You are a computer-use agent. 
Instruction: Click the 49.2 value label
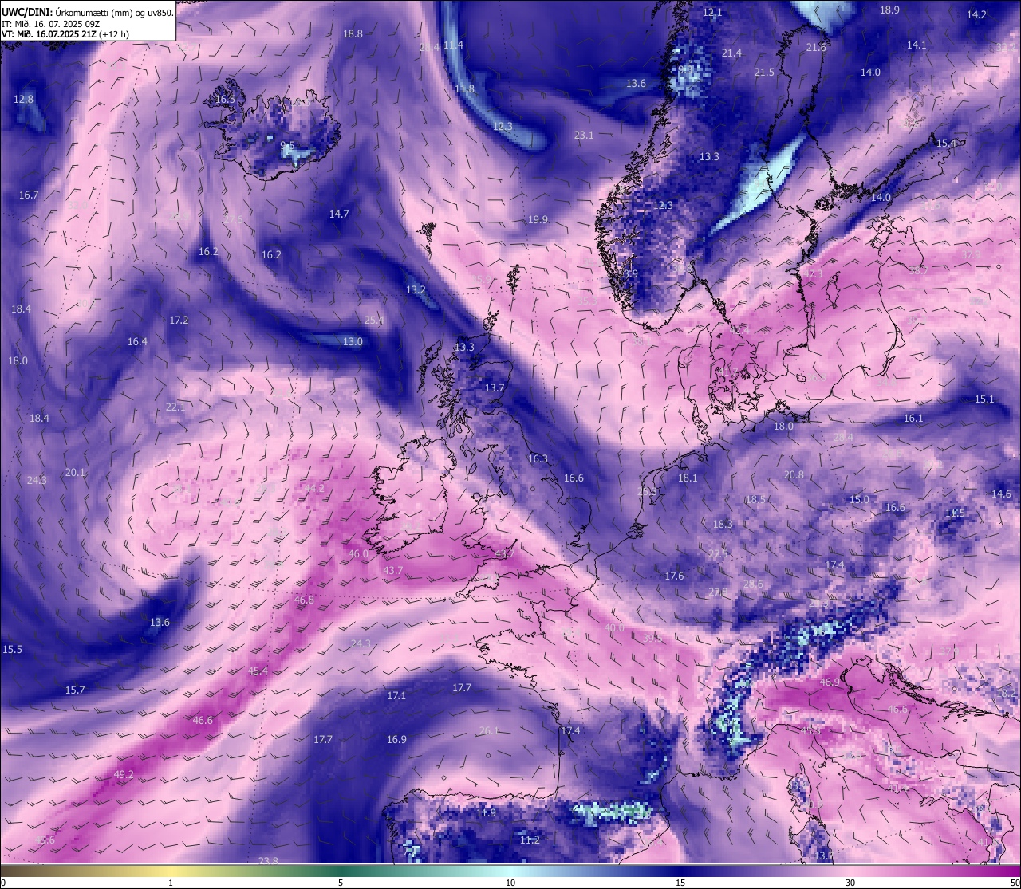tap(124, 775)
